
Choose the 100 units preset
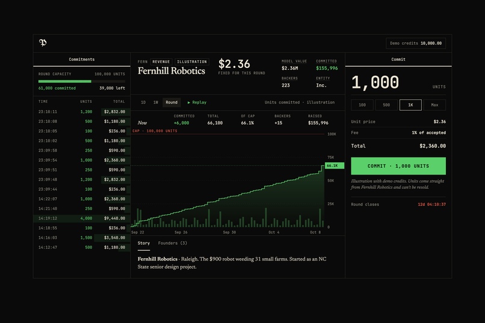click(362, 105)
